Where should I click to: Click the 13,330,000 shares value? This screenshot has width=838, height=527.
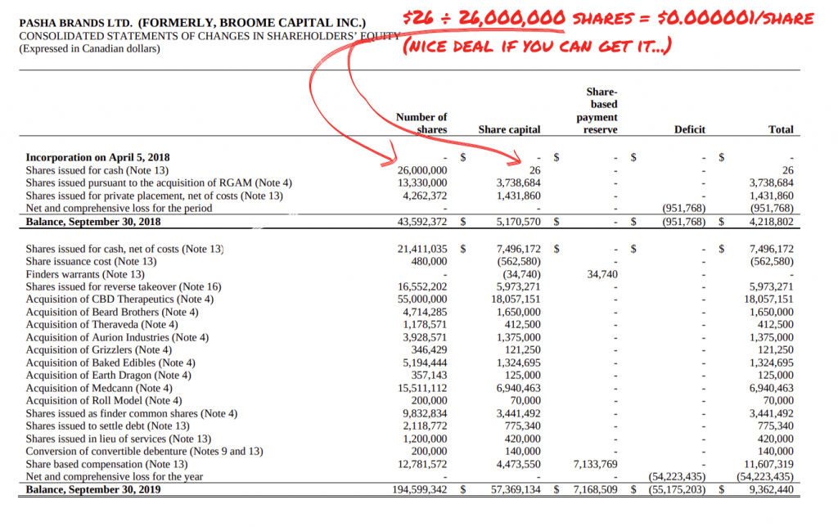coord(422,182)
